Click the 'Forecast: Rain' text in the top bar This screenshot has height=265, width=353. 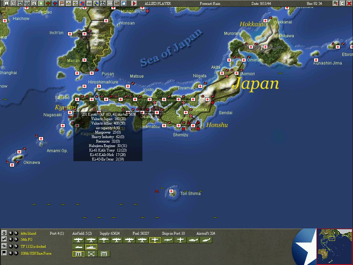point(210,3)
